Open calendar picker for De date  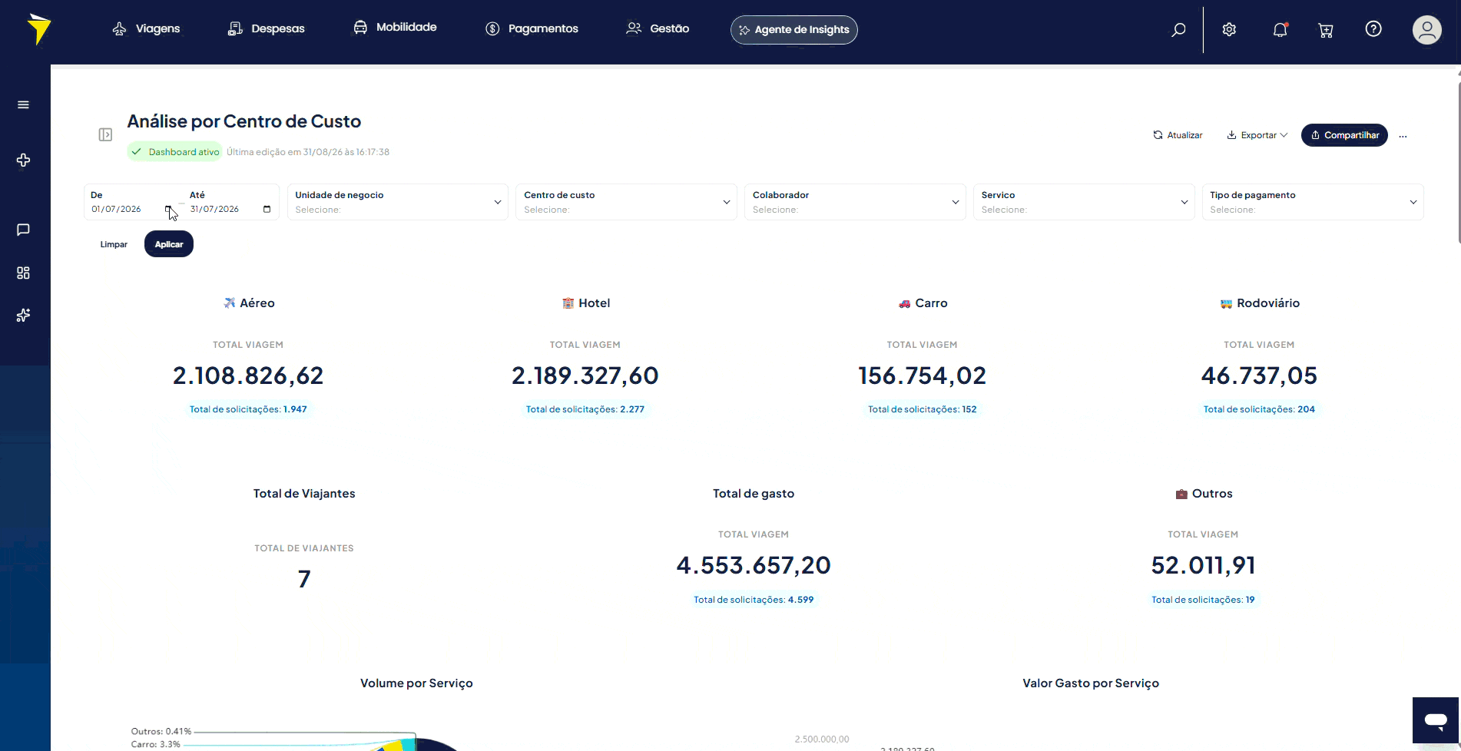pyautogui.click(x=168, y=209)
